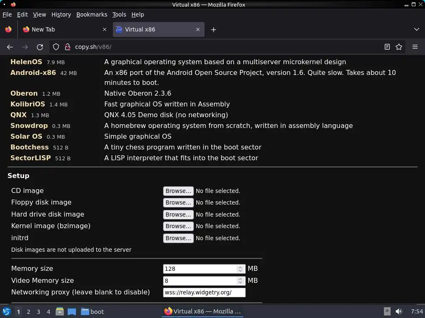The width and height of the screenshot is (425, 318).
Task: Open the Solar OS link
Action: 26,137
